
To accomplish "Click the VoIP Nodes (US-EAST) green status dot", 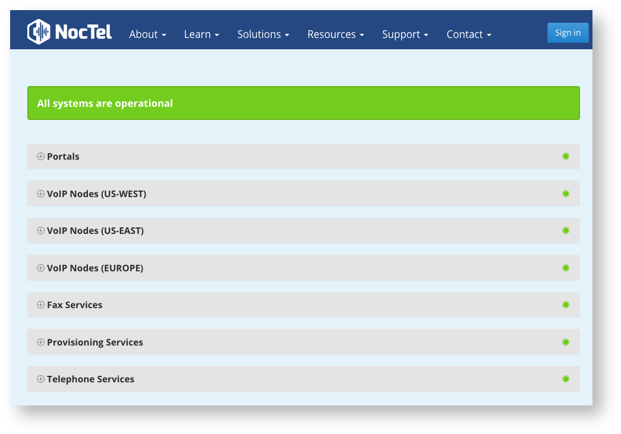I will point(566,230).
